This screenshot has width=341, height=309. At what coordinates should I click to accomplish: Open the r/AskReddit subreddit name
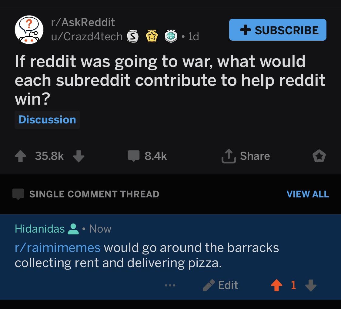[83, 22]
